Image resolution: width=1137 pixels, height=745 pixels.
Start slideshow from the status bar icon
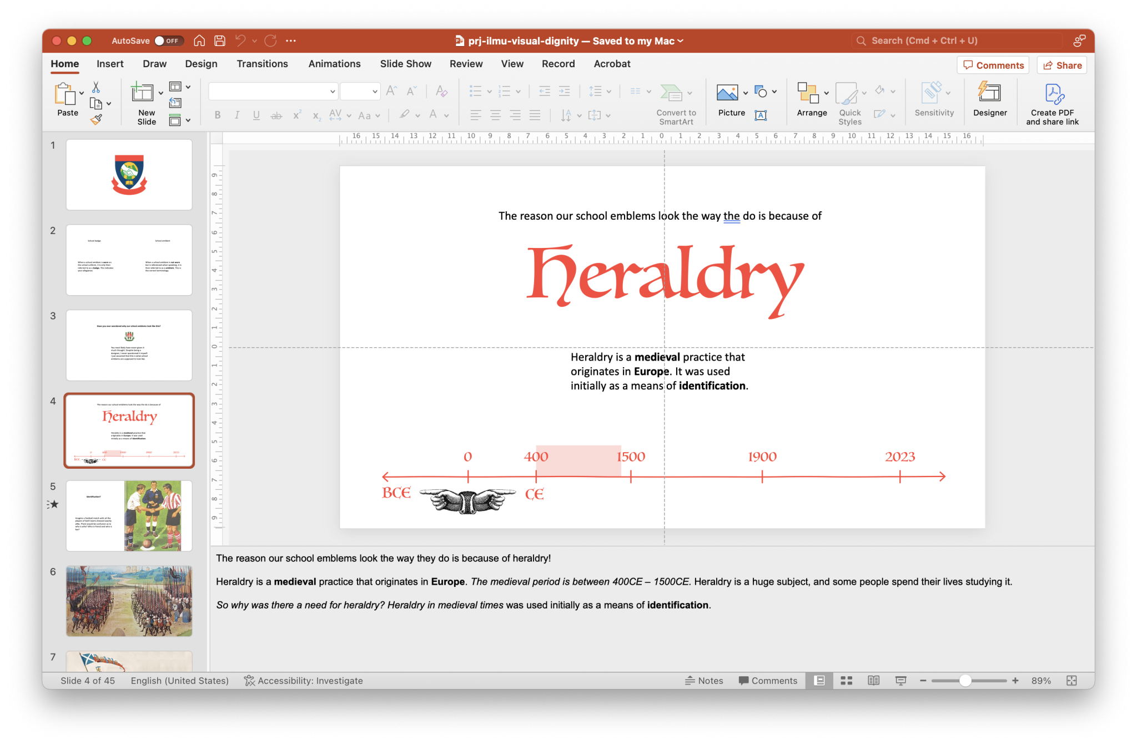pos(900,681)
